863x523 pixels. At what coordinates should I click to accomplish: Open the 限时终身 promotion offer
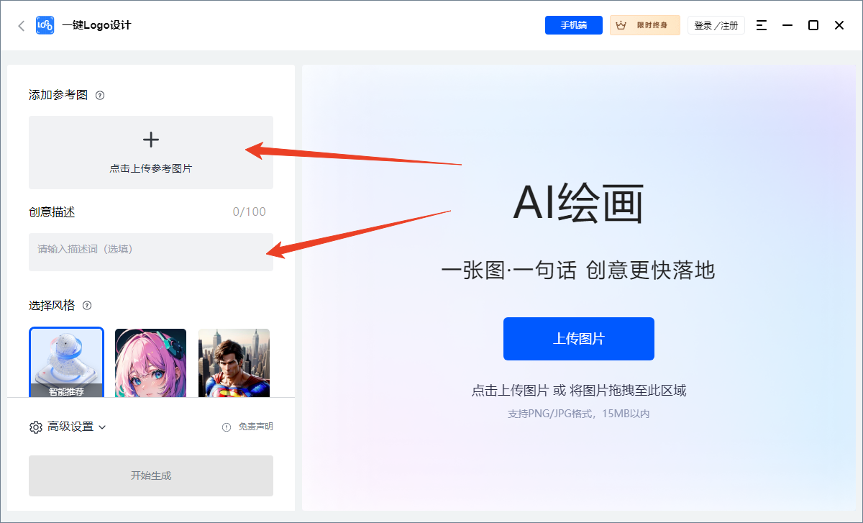[x=645, y=24]
